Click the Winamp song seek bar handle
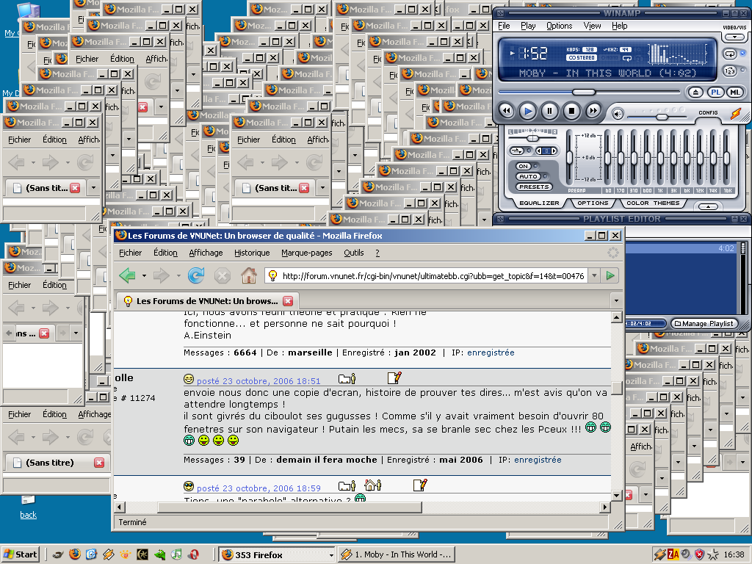The image size is (752, 564). pos(583,92)
